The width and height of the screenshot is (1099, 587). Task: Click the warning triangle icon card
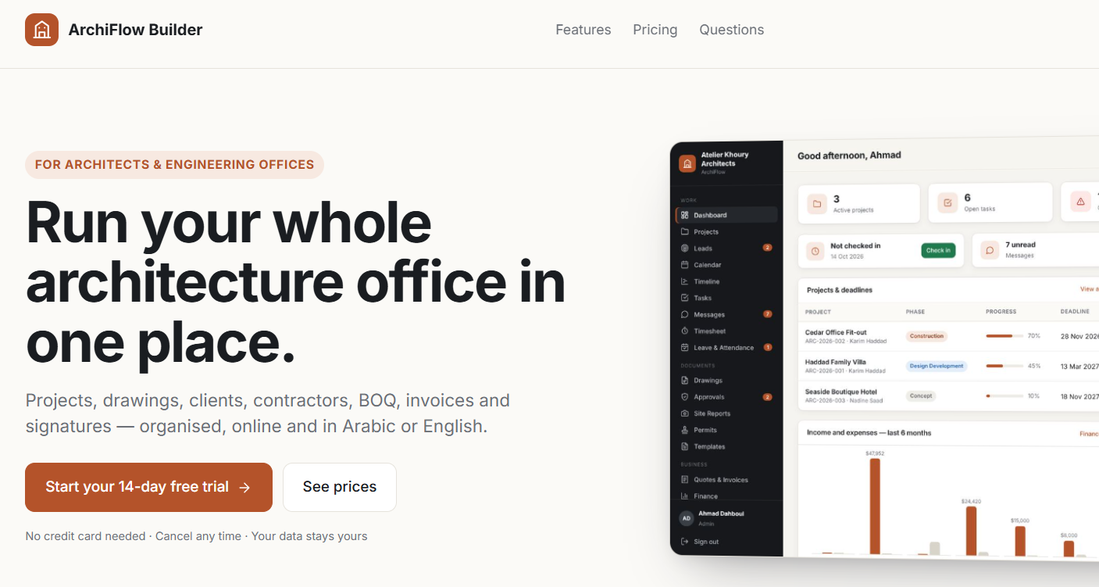tap(1081, 202)
